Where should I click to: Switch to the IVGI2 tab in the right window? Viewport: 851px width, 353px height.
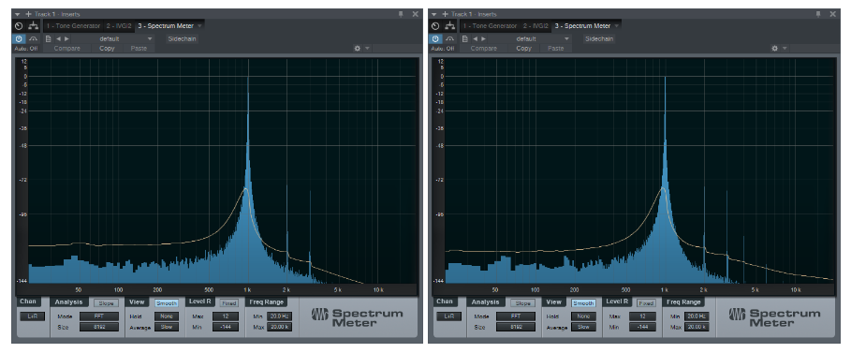click(x=536, y=26)
